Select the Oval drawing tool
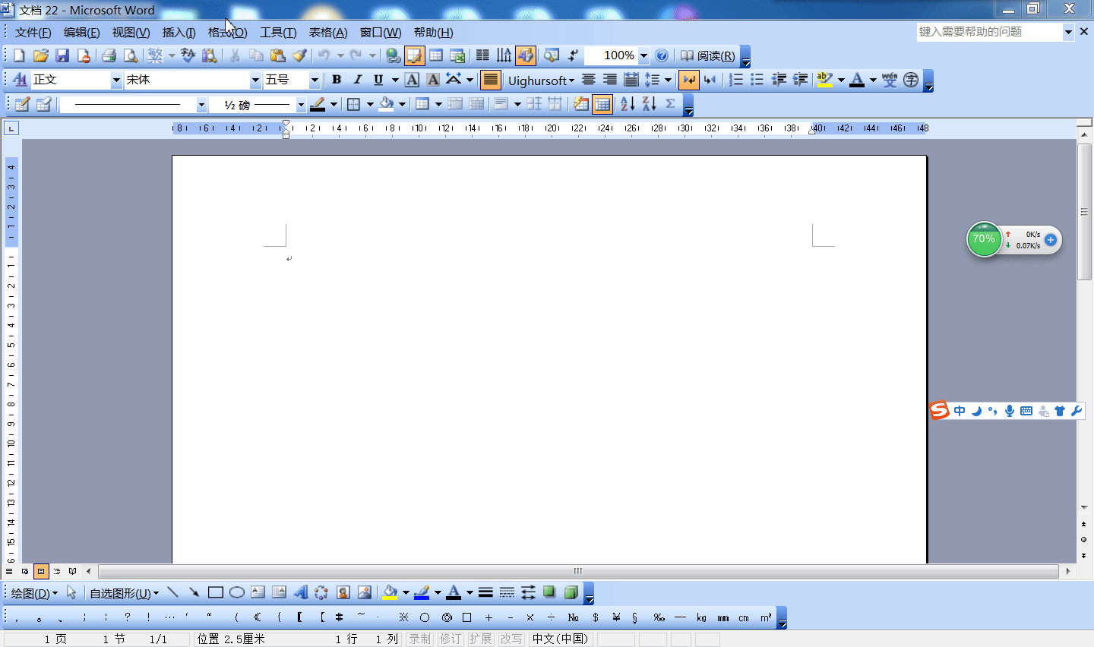 (x=237, y=592)
